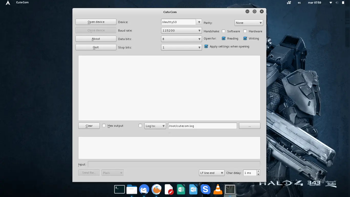Open the text editor with red pencil
Image resolution: width=350 pixels, height=197 pixels.
click(x=169, y=189)
